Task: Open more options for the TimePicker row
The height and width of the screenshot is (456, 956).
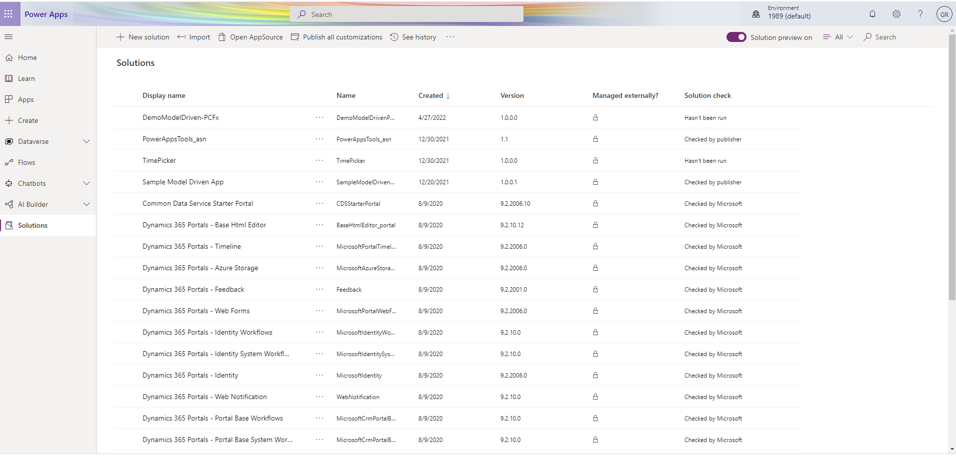Action: (x=319, y=160)
